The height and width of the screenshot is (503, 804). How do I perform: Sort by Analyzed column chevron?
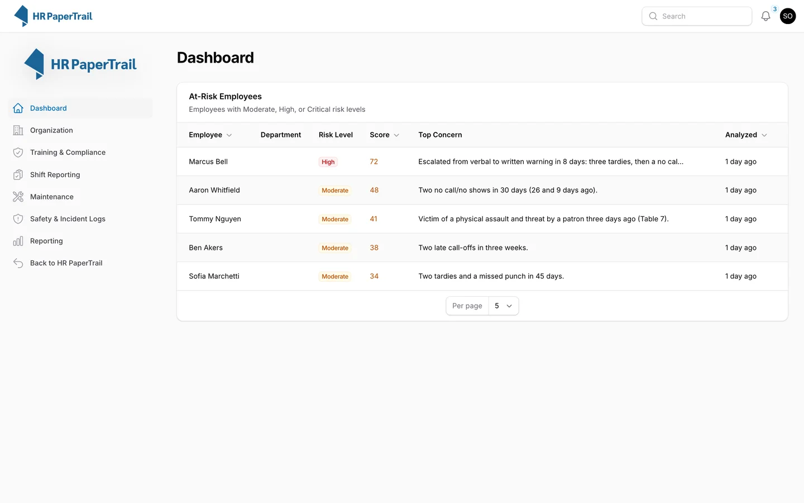[x=764, y=135]
